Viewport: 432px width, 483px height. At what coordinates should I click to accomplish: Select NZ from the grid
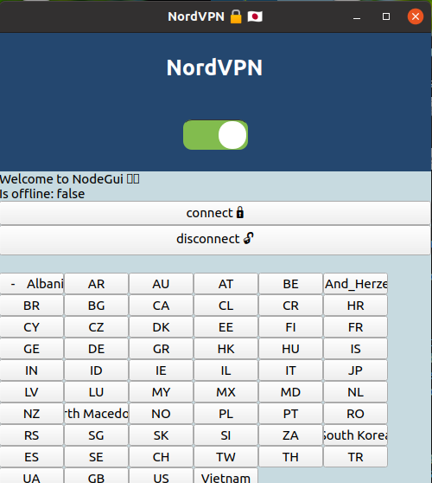(x=32, y=414)
